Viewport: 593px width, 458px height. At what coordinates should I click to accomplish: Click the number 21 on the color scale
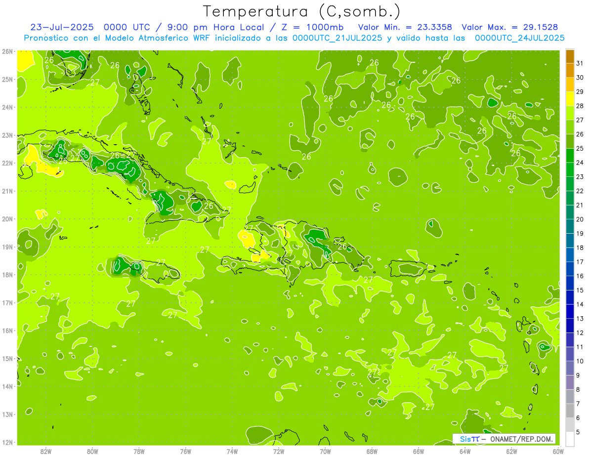click(580, 205)
